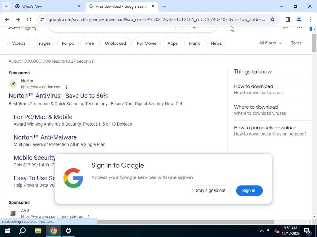Open Chrome three-dot menu
This screenshot has height=237, width=317.
click(x=310, y=19)
